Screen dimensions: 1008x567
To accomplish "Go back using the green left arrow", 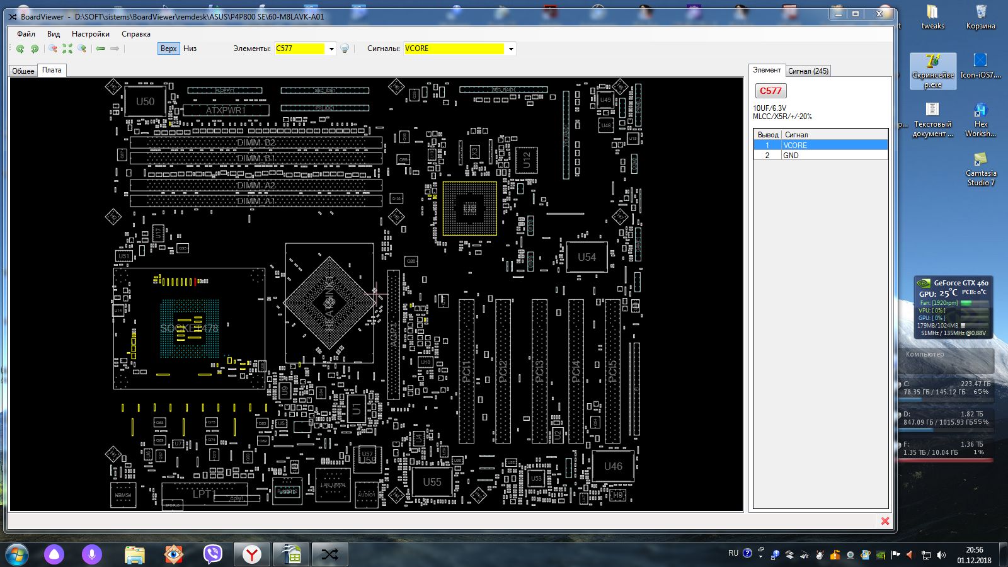I will 100,49.
